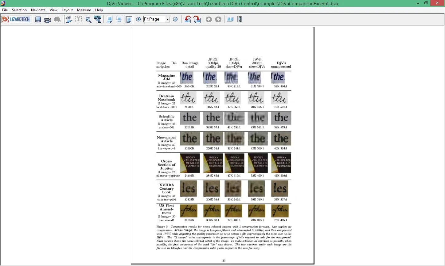
Task: Click the 'Magazine Add' row label
Action: pyautogui.click(x=166, y=77)
